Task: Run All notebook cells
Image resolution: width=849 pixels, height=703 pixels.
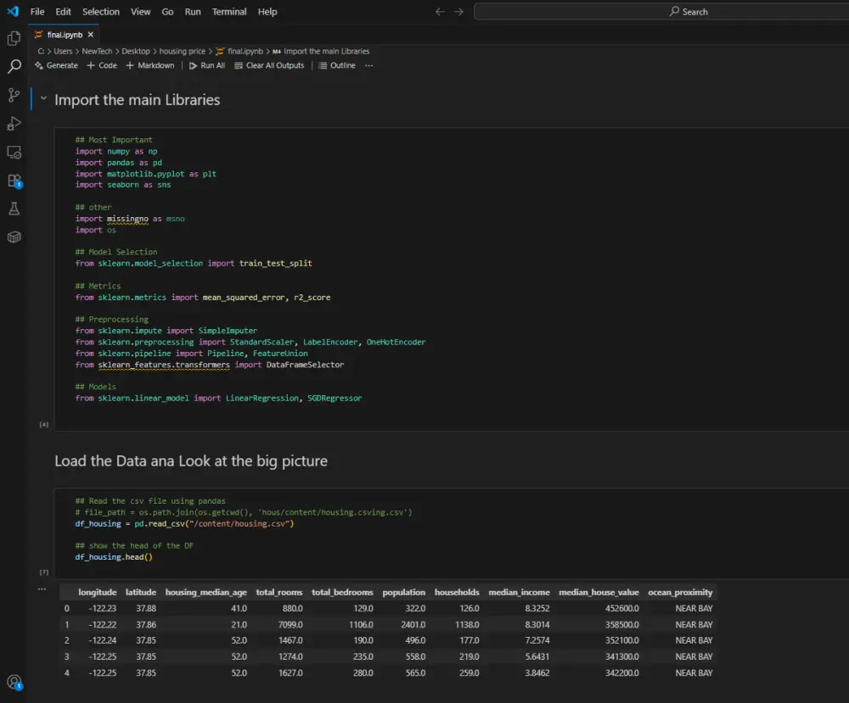Action: click(206, 65)
